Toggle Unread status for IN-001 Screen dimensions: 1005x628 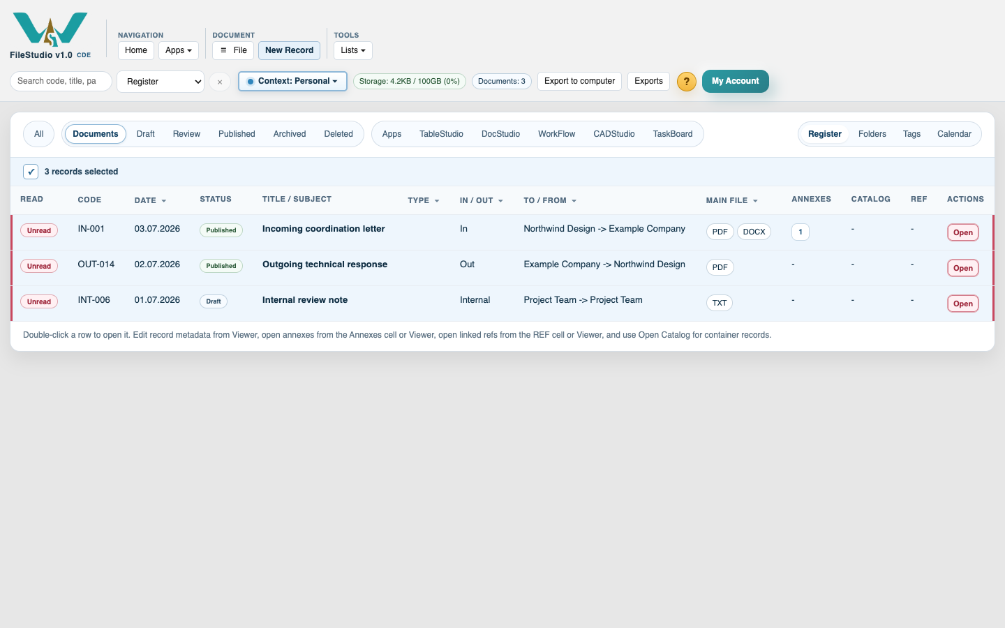click(x=39, y=230)
